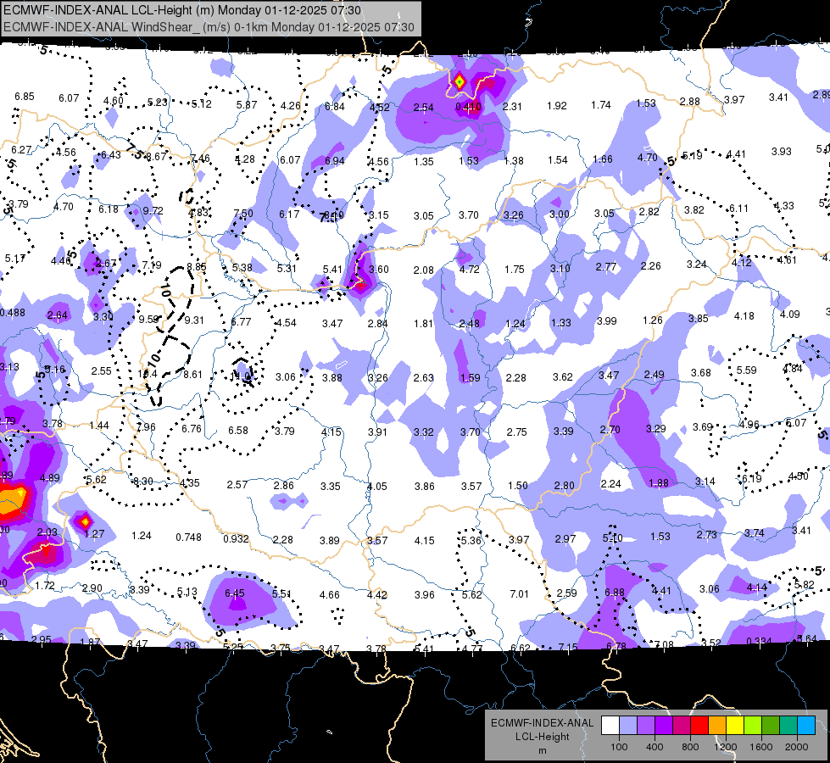Click the grid value 6.19
This screenshot has width=830, height=763.
[x=751, y=479]
